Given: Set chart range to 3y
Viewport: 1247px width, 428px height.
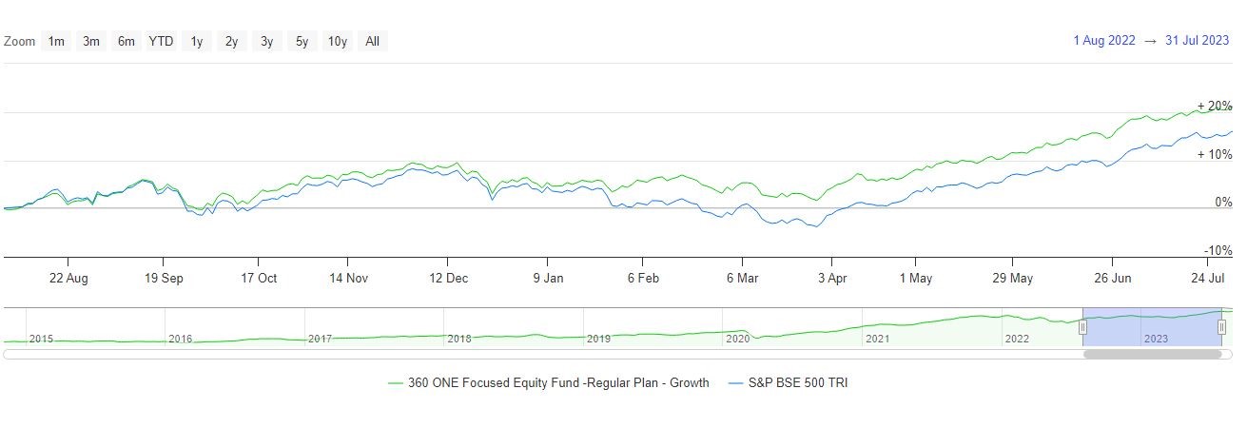Looking at the screenshot, I should [x=267, y=41].
